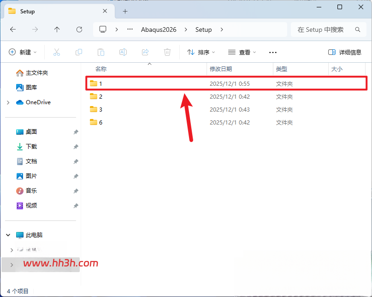This screenshot has height=297, width=372.
Task: Minimize the Explorer window
Action: (319, 7)
